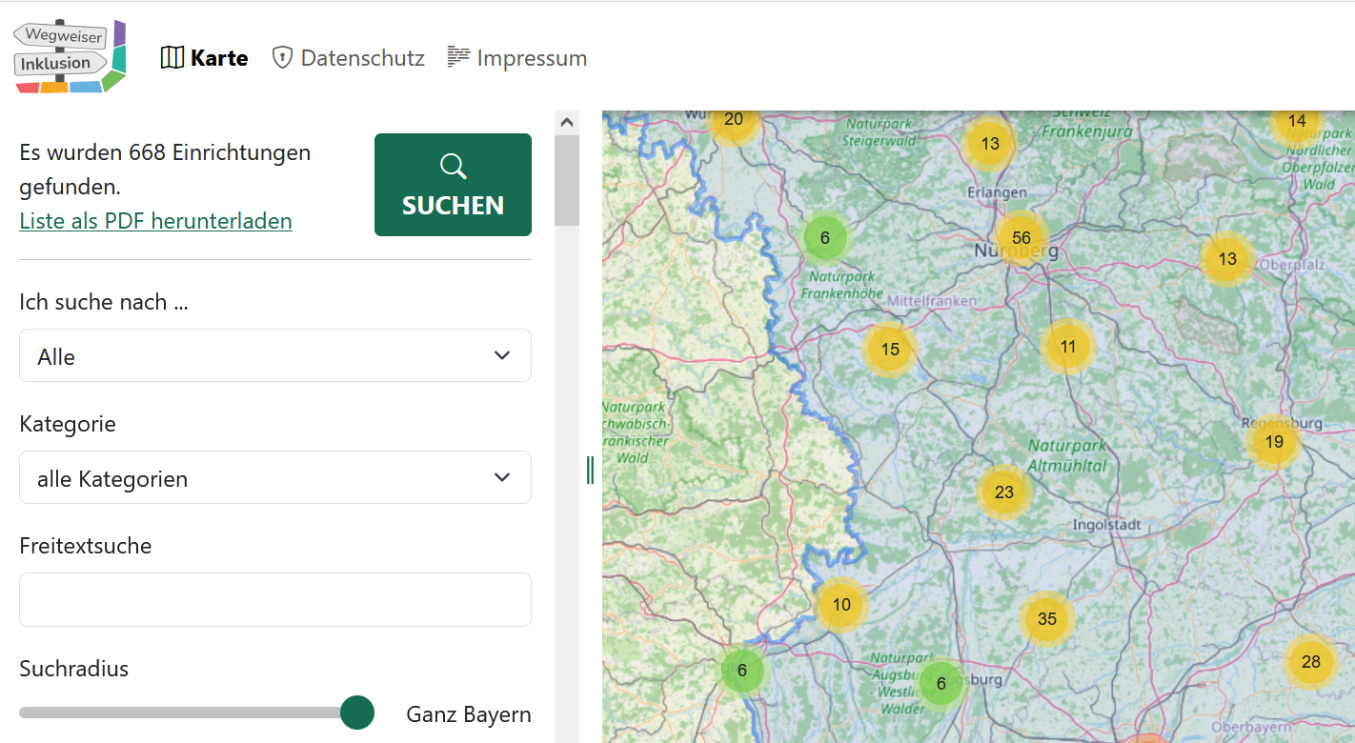Click the sidebar scrollbar thumb
Viewport: 1355px width, 743px height.
point(567,180)
